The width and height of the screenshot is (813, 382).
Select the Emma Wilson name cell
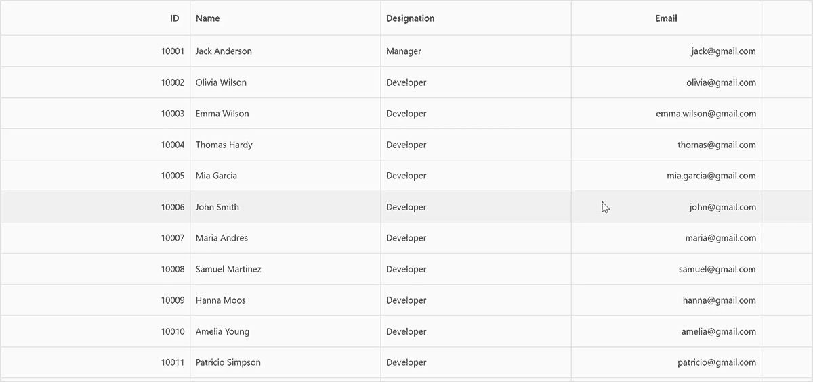click(x=222, y=114)
